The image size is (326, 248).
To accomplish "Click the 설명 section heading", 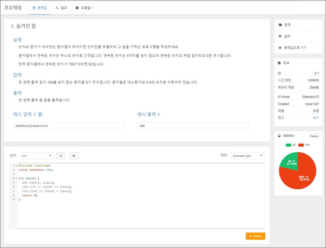I will (17, 40).
